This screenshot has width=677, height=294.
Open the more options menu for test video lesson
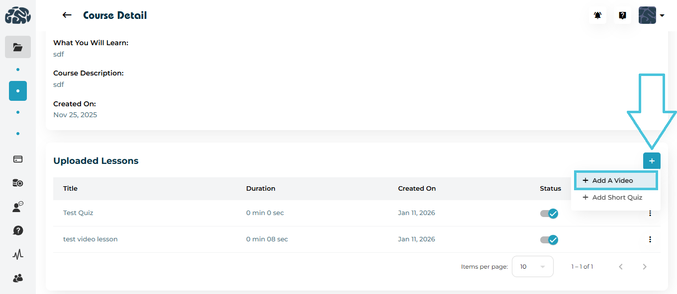(x=650, y=239)
